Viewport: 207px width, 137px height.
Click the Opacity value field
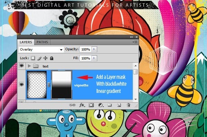pyautogui.click(x=86, y=50)
